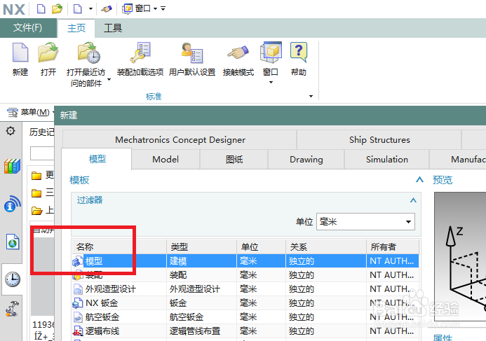Click the 菜单(M) menu icon
This screenshot has width=486, height=341.
[13, 112]
